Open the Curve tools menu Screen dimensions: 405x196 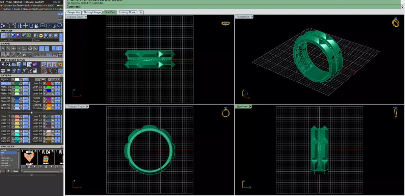pyautogui.click(x=6, y=5)
